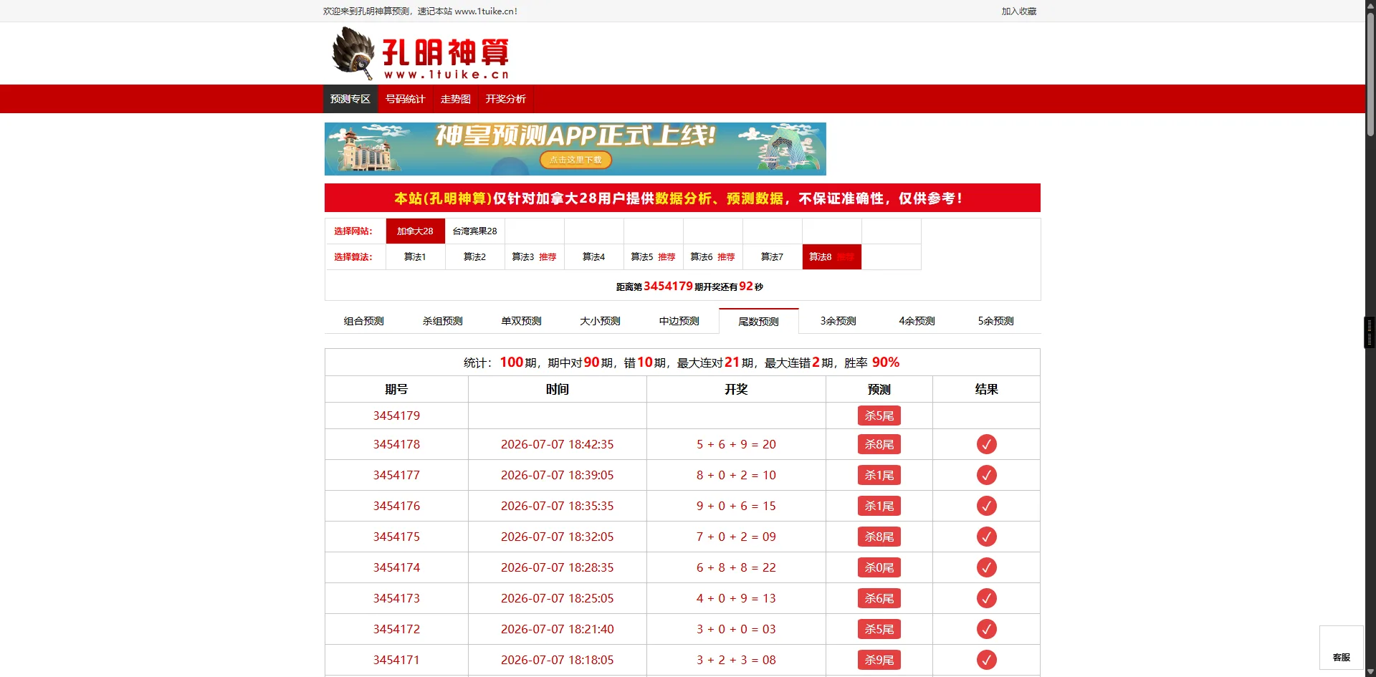Click the 杀0尾 prediction badge for 3454174

(x=879, y=567)
